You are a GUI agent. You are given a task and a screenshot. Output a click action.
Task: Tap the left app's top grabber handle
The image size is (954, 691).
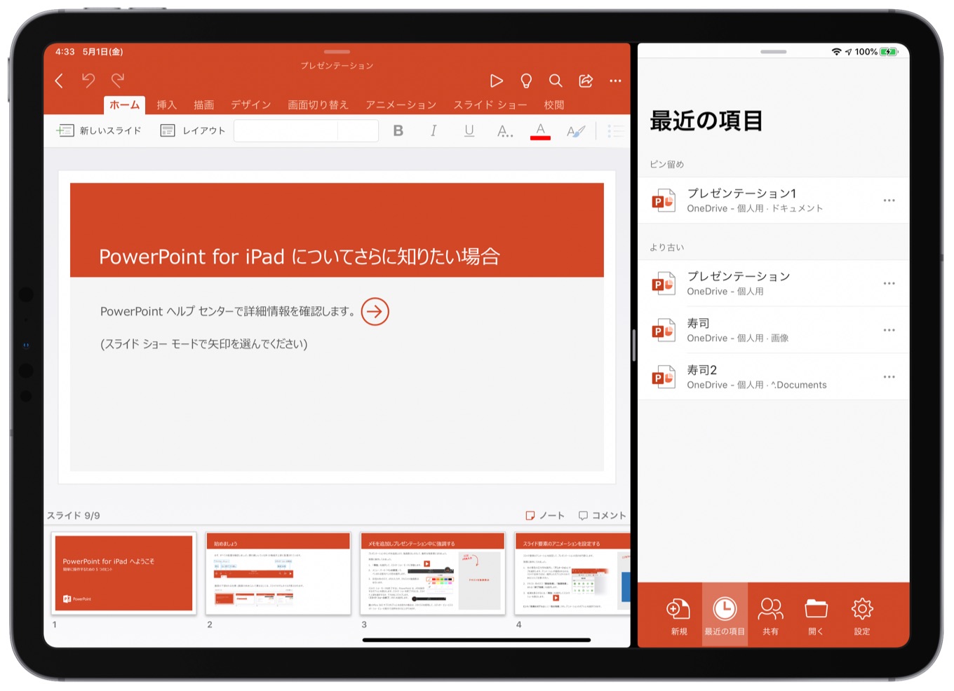pyautogui.click(x=337, y=52)
